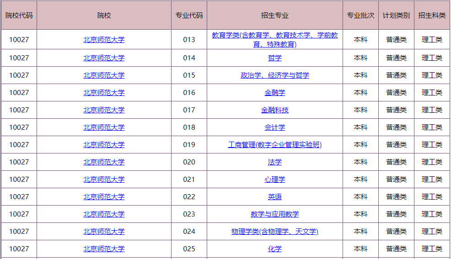Open the 英语 major link
This screenshot has width=451, height=259.
275,197
